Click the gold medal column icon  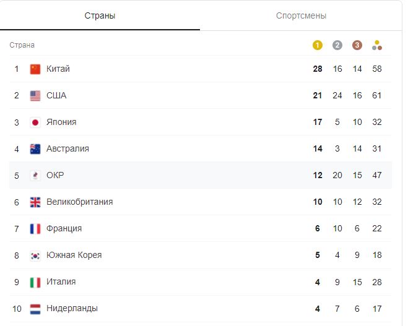(x=318, y=45)
